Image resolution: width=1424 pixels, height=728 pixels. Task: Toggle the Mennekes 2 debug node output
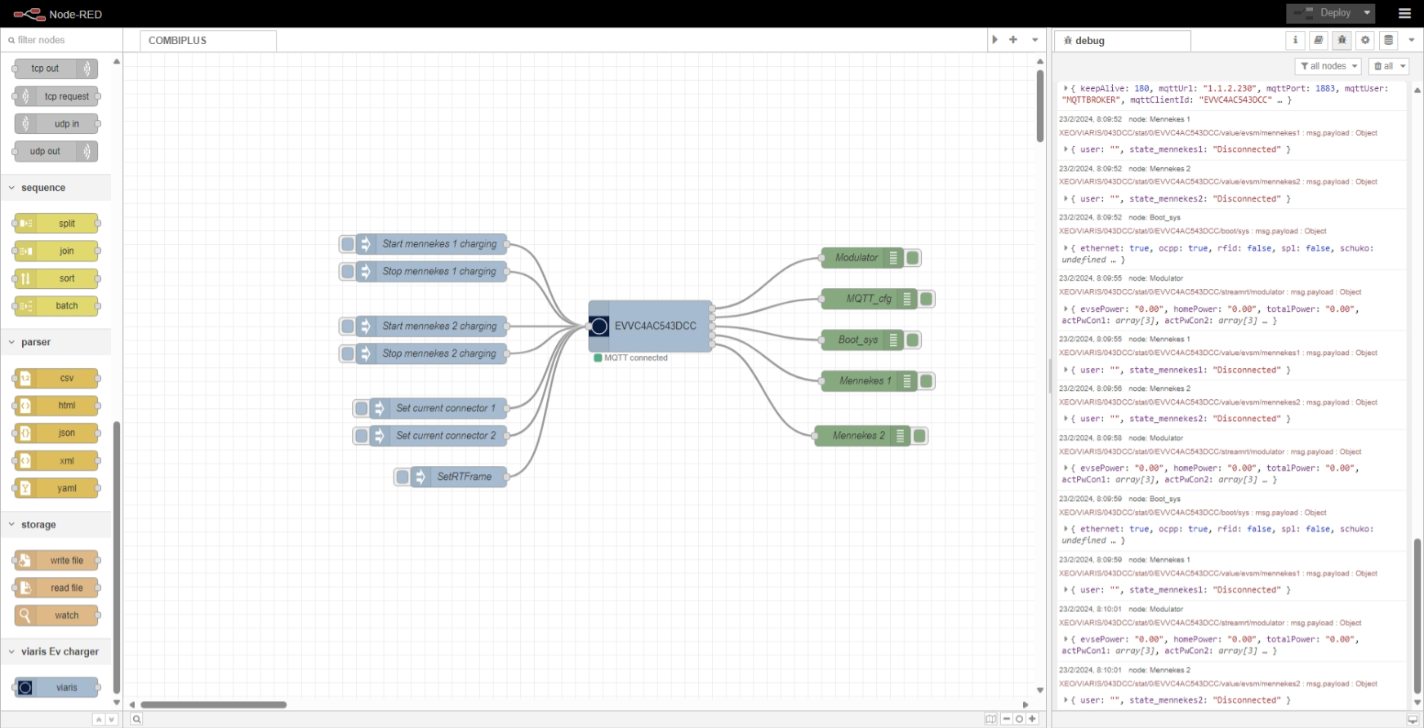pyautogui.click(x=919, y=436)
